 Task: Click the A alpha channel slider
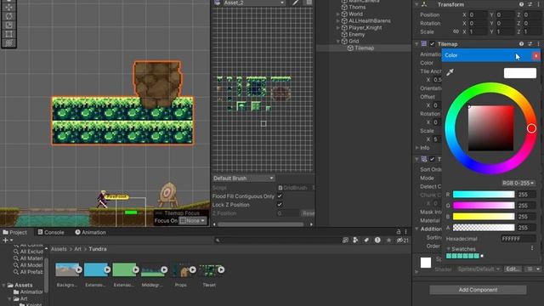pos(484,228)
